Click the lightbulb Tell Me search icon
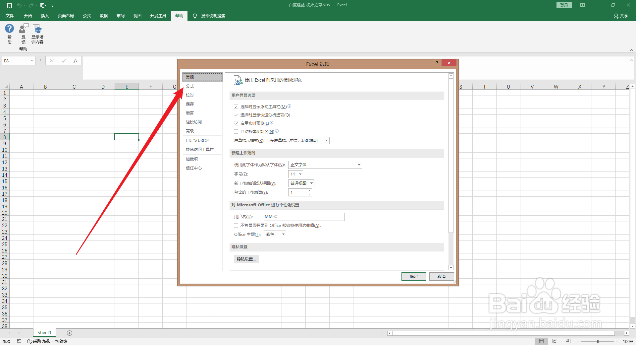 (195, 16)
